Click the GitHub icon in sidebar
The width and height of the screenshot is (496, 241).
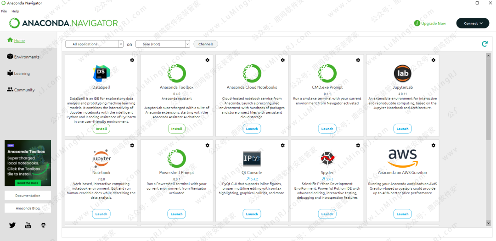(x=44, y=225)
